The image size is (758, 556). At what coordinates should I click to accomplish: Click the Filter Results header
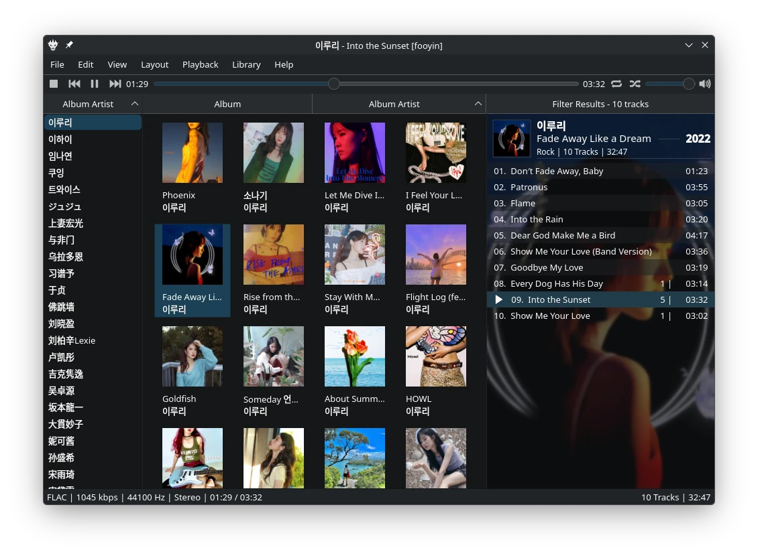coord(600,104)
